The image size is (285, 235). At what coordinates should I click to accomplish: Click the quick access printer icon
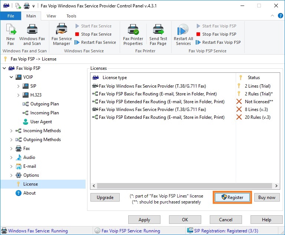pyautogui.click(x=27, y=6)
